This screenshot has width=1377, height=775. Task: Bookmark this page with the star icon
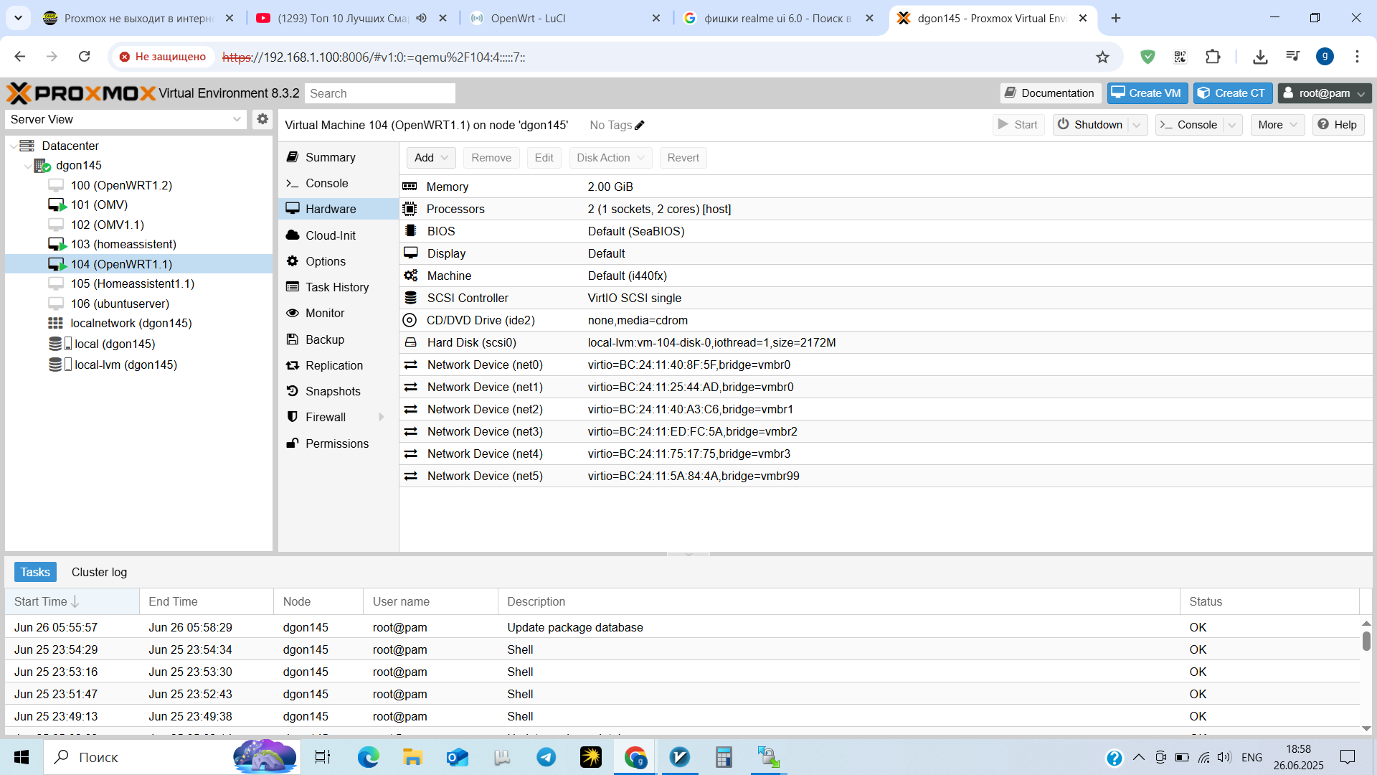(1102, 57)
